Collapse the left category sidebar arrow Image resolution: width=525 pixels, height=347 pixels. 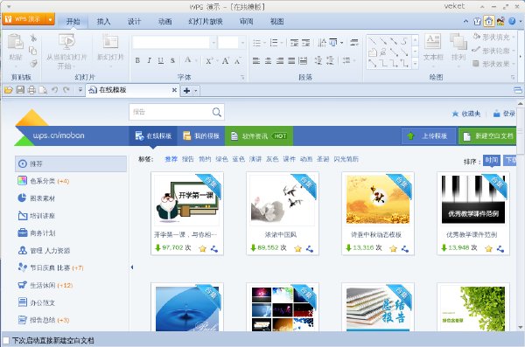pyautogui.click(x=132, y=267)
